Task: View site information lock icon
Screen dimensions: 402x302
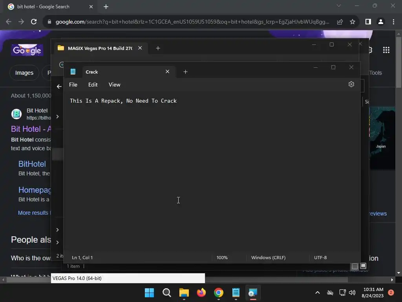Action: click(49, 22)
